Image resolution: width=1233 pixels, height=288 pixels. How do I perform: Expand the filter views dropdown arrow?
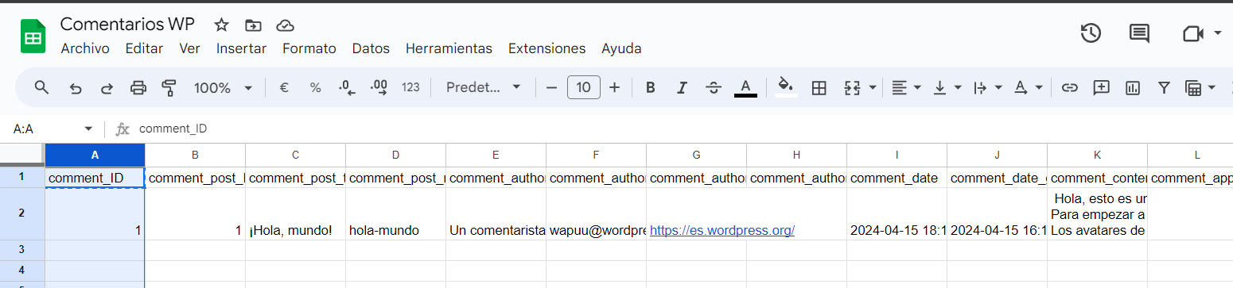(x=1212, y=87)
